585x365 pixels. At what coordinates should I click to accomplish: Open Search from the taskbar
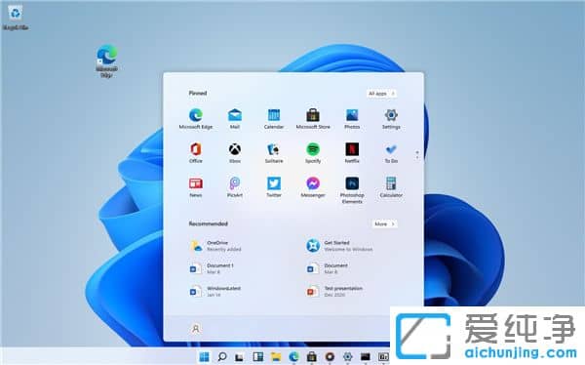coord(222,357)
